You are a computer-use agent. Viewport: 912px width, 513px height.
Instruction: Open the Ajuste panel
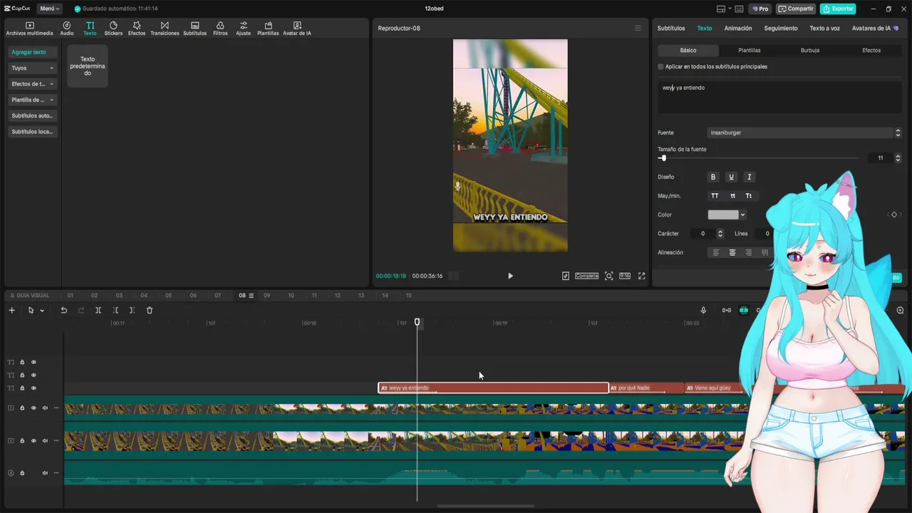pos(244,28)
